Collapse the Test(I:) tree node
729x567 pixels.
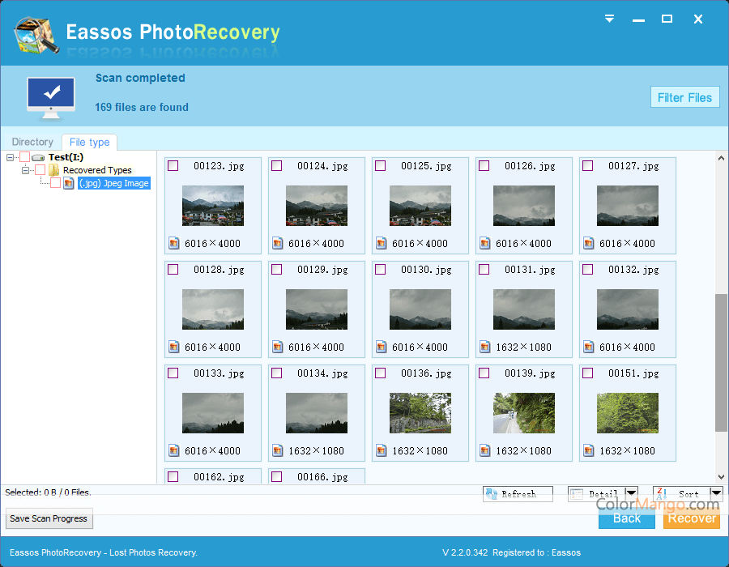click(10, 157)
